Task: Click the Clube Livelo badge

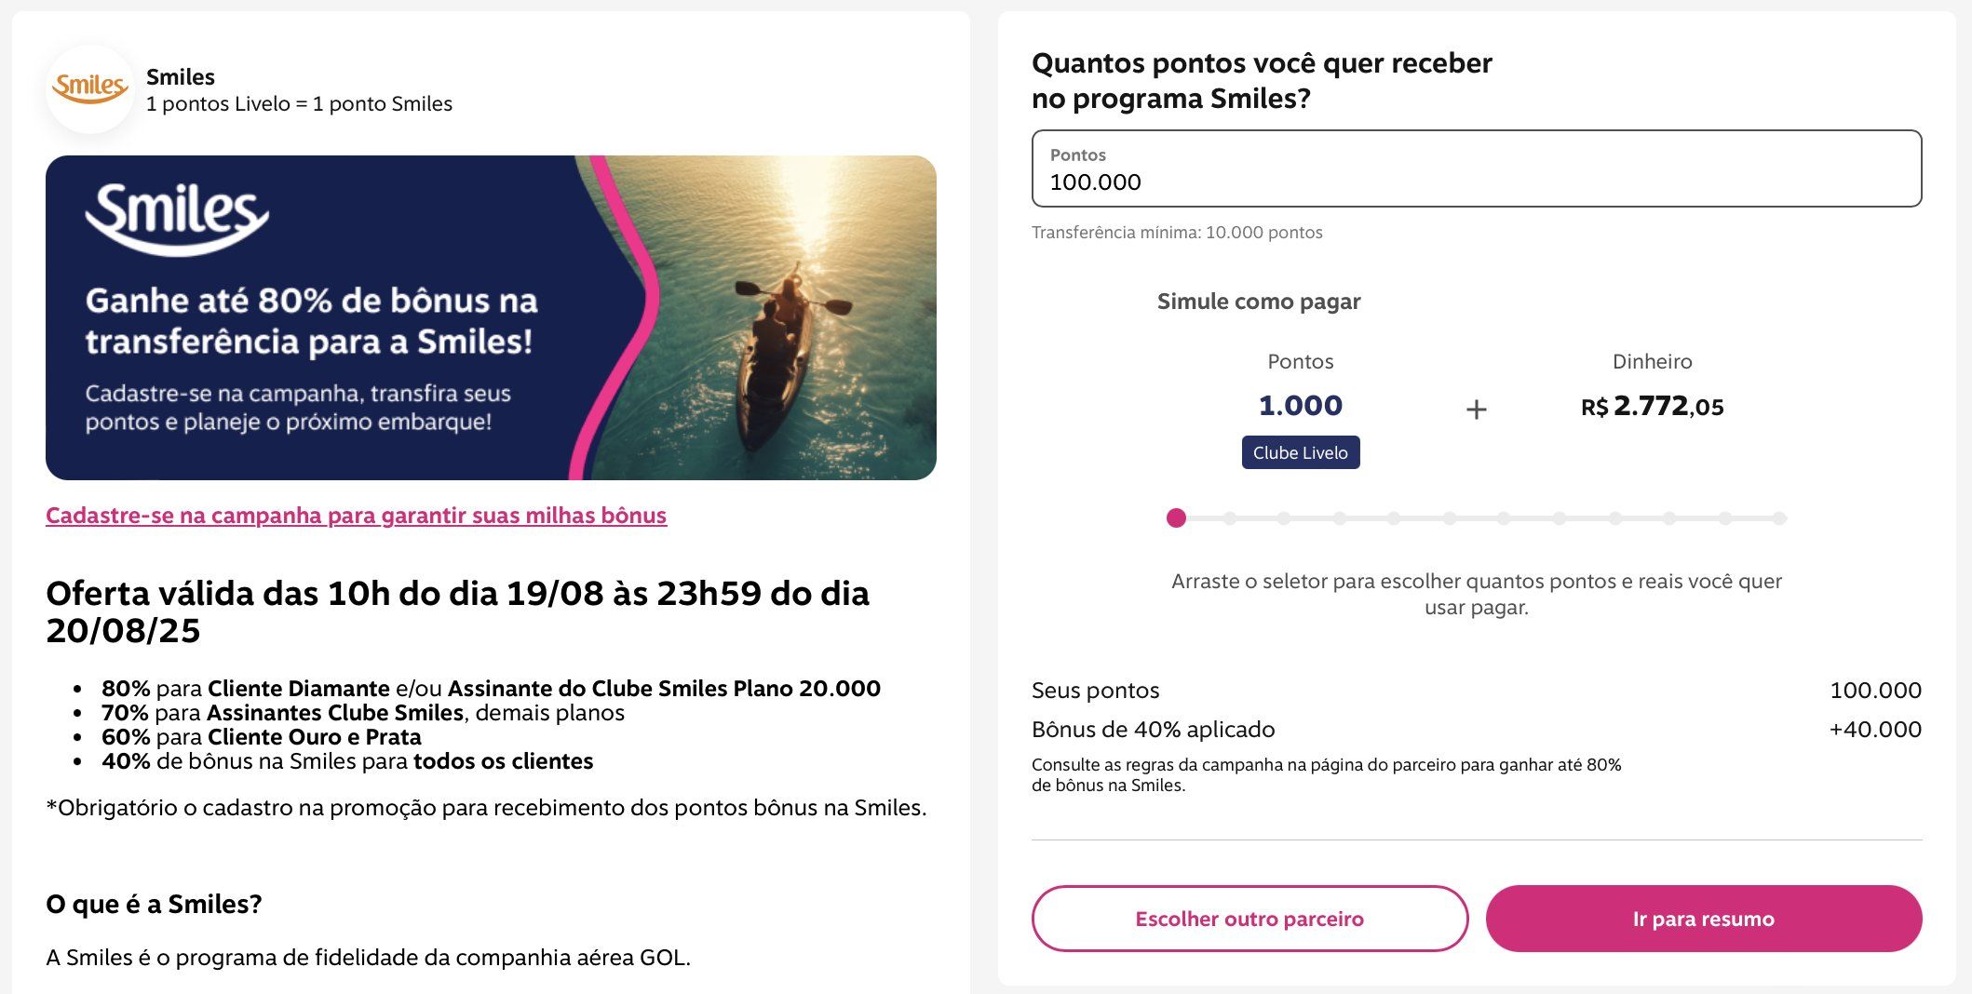Action: pos(1300,453)
